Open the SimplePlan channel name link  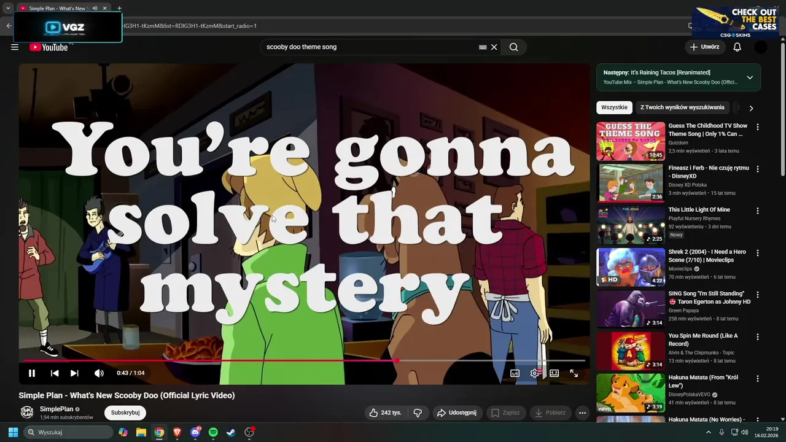pos(56,409)
